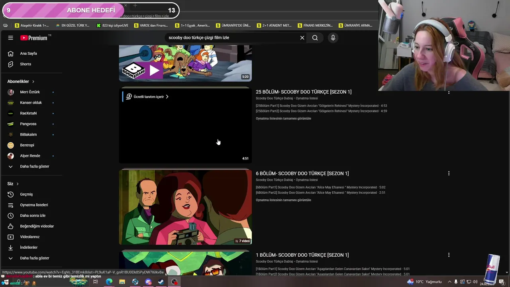510x287 pixels.
Task: Open 25Bölüm Part1 Gölgelerin Rehinesi video
Action: click(321, 106)
